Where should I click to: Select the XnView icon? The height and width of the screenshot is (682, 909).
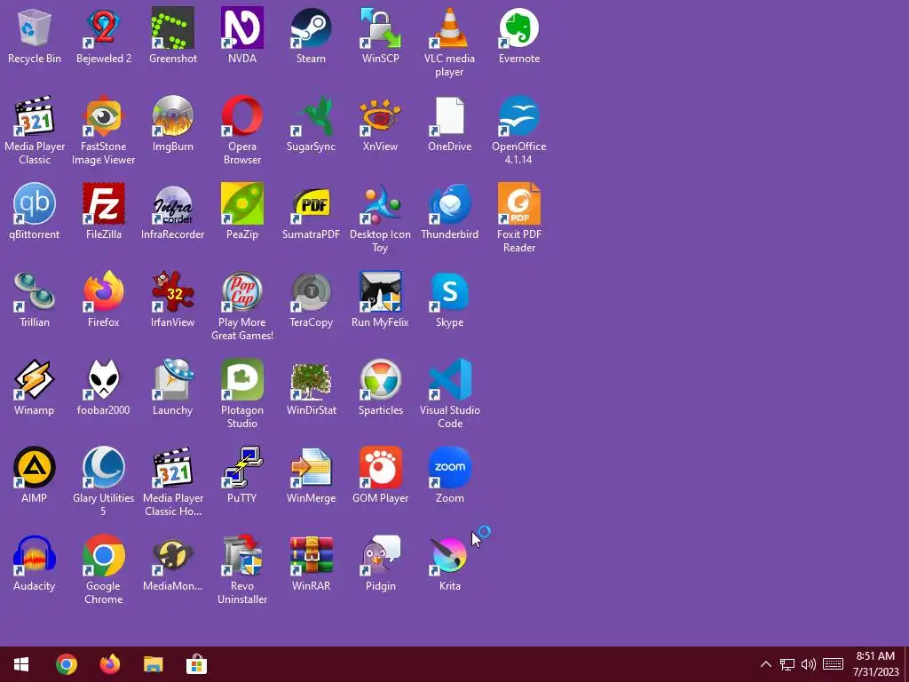pos(380,116)
